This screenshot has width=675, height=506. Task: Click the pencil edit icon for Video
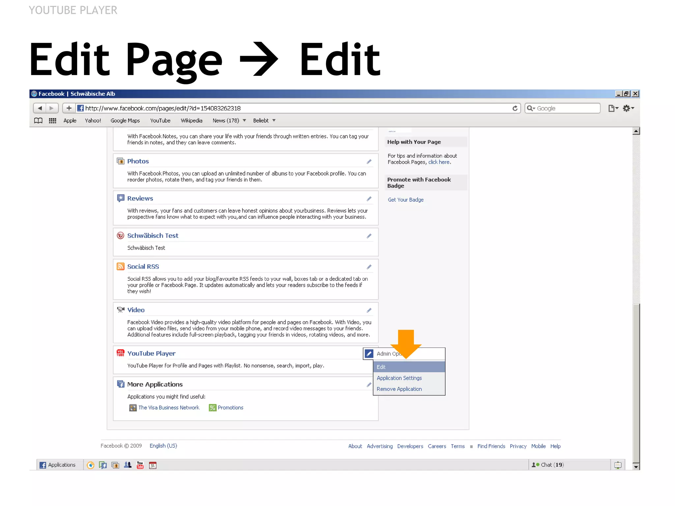click(369, 310)
